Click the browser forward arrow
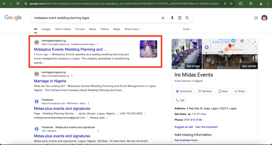The height and width of the screenshot is (145, 272). (x=11, y=4)
